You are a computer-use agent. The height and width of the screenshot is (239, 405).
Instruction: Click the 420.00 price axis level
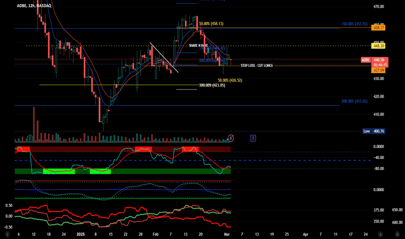click(378, 96)
